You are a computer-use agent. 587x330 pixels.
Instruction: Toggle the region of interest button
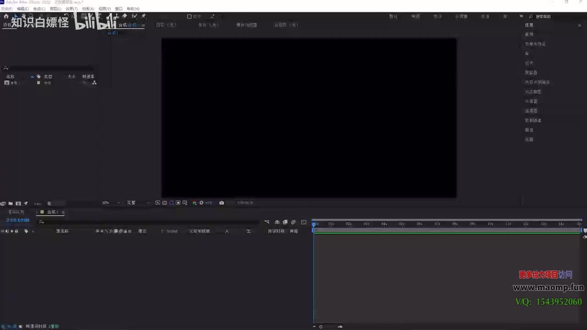coord(178,203)
